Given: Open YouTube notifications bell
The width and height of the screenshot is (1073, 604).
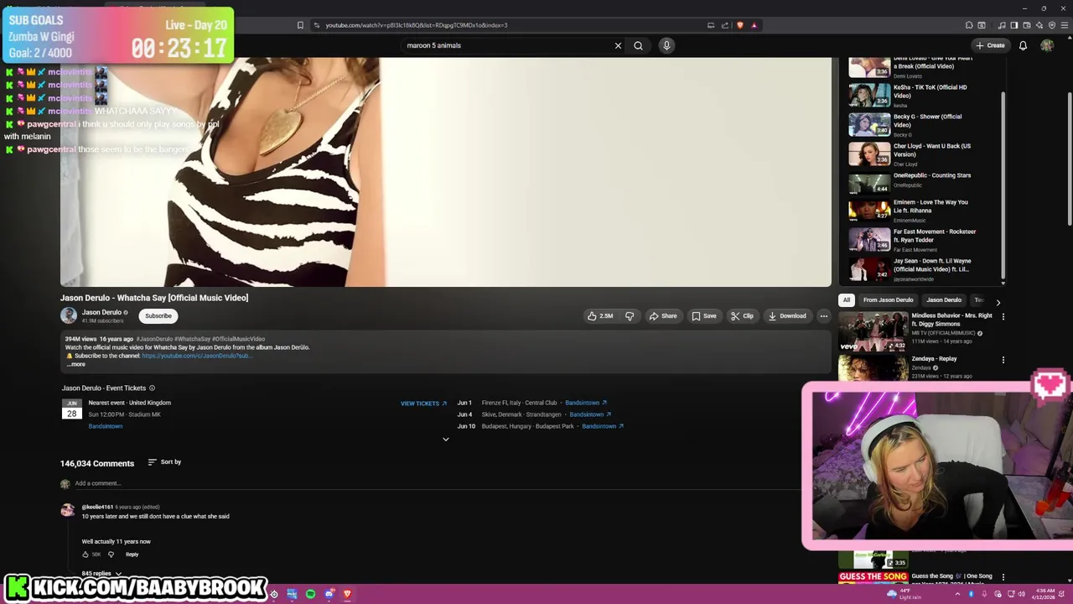Looking at the screenshot, I should click(x=1023, y=45).
